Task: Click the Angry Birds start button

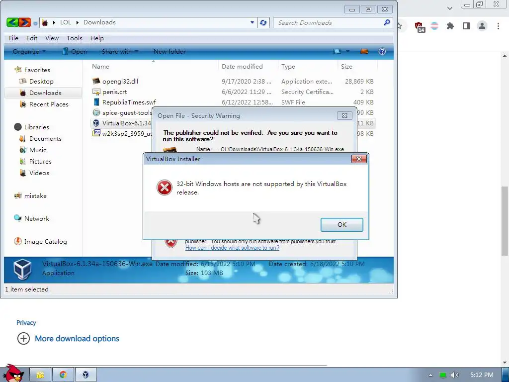Action: (13, 374)
